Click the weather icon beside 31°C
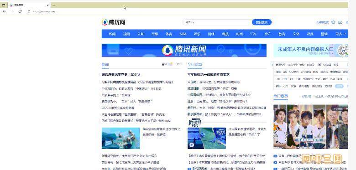356x170 pixels. click(x=171, y=64)
